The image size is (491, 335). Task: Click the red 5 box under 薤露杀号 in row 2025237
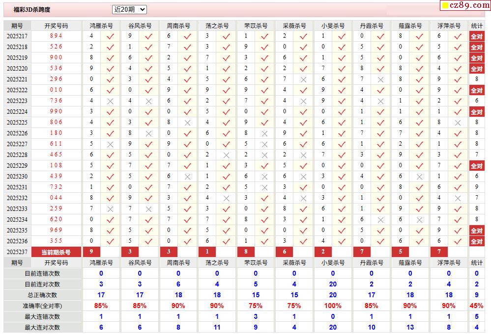point(400,252)
